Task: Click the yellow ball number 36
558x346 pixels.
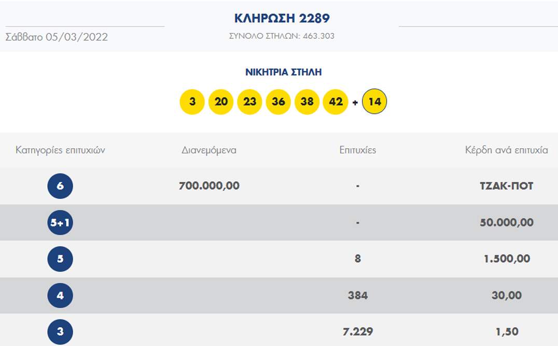Action: click(x=278, y=102)
